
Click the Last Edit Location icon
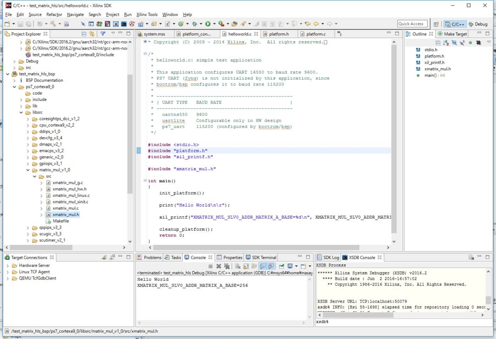pos(307,24)
